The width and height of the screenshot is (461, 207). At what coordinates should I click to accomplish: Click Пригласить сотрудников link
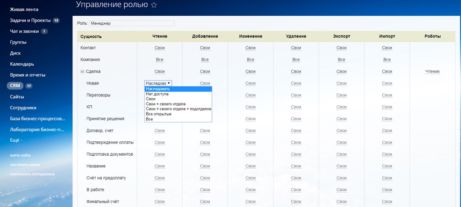click(32, 174)
